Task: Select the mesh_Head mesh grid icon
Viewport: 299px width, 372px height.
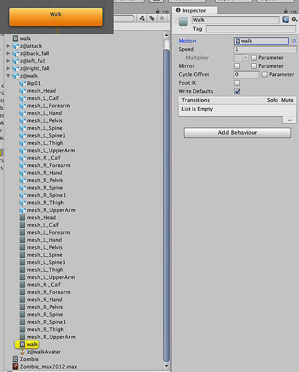Action: click(x=22, y=217)
